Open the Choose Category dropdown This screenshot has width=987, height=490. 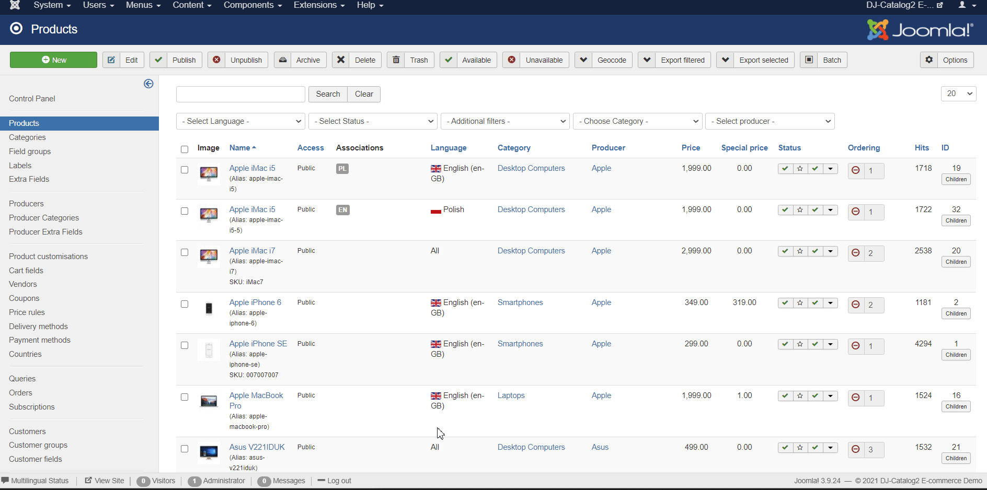pos(637,121)
